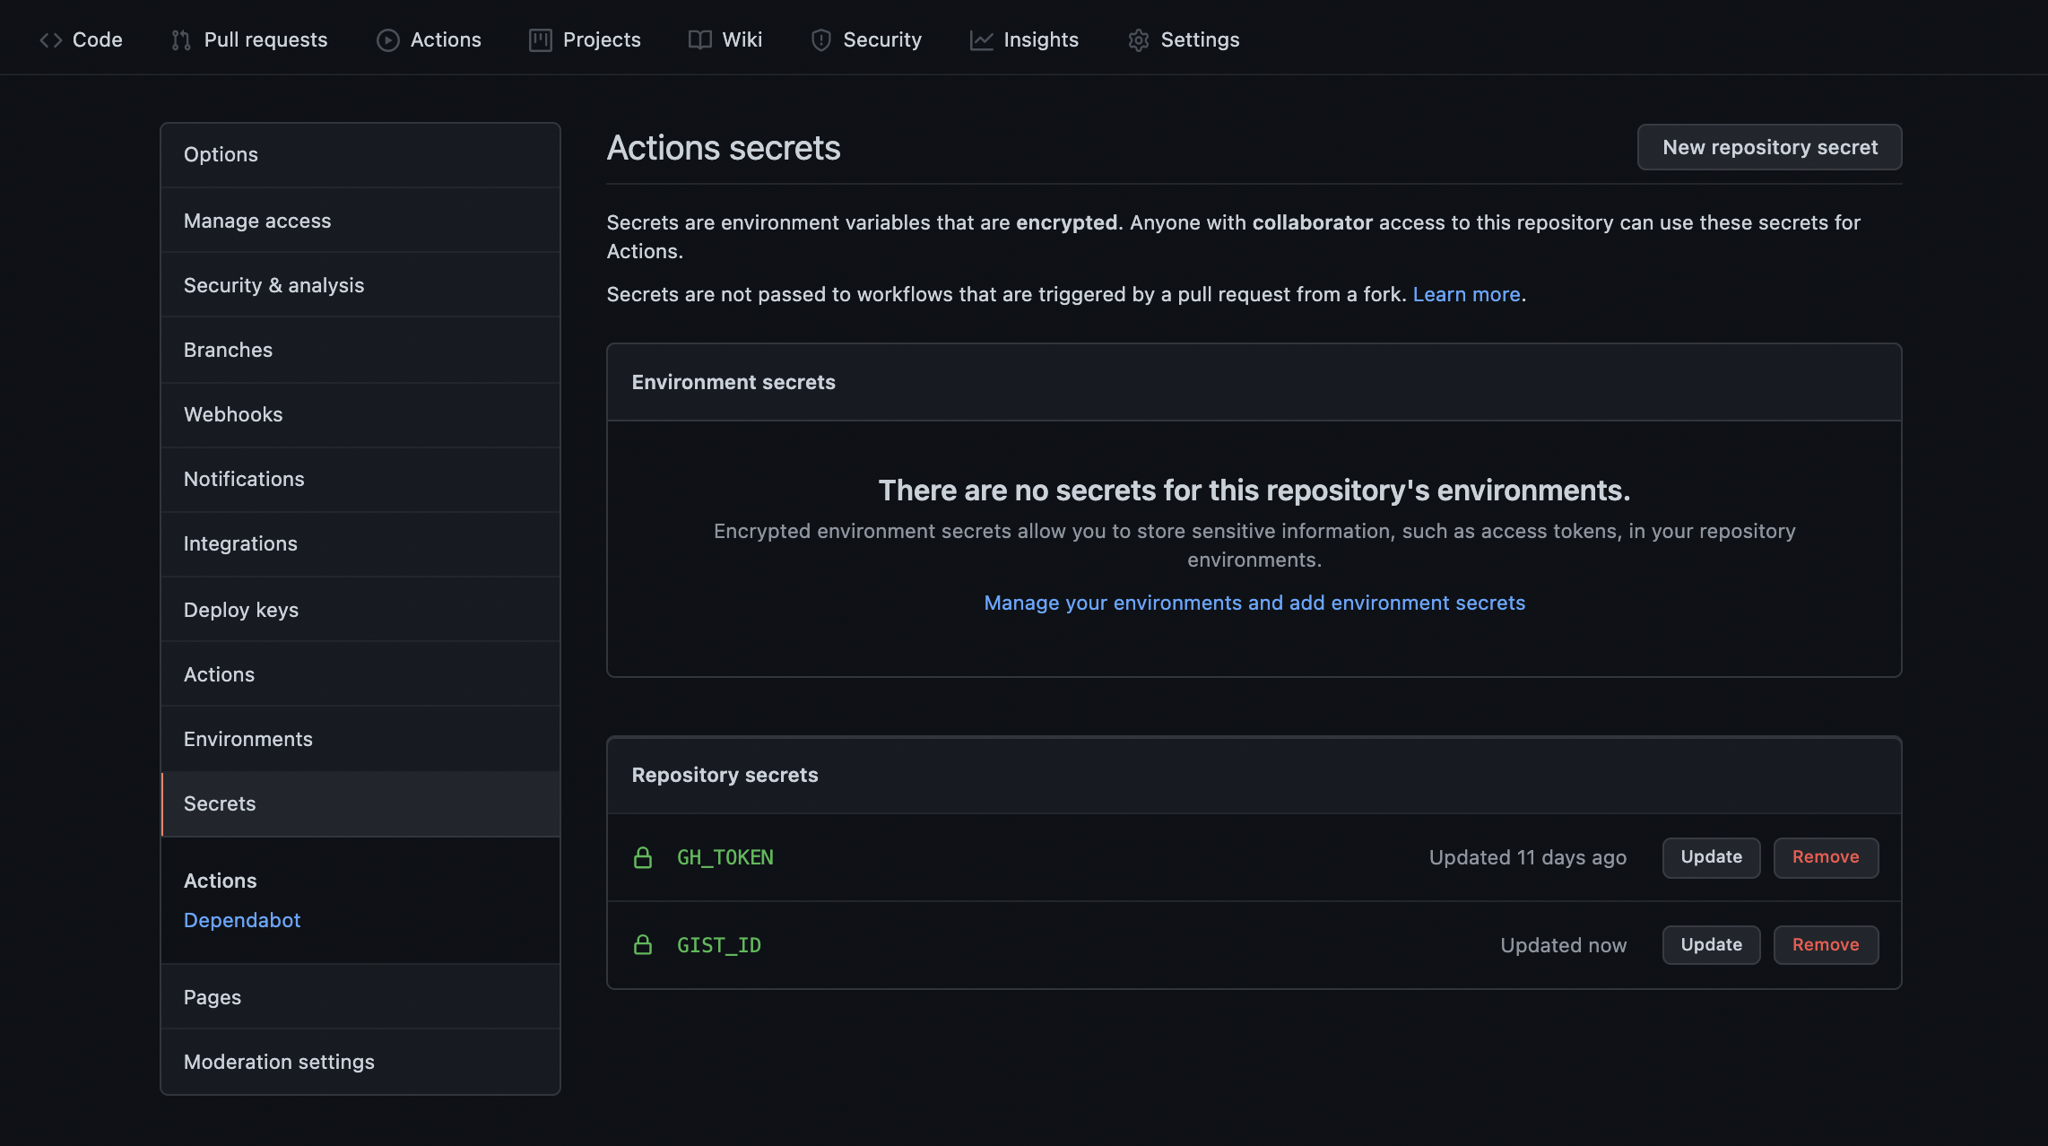Click the Actions play-circle icon
2048x1146 pixels.
pos(387,40)
